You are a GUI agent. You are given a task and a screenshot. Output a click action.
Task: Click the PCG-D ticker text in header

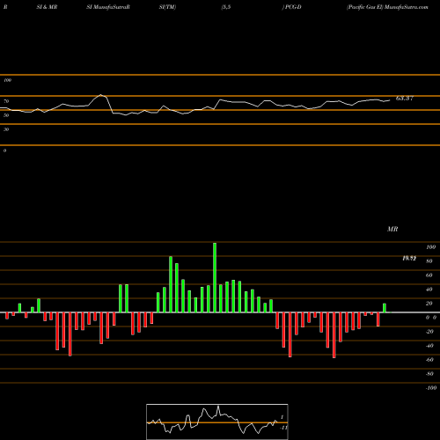(x=292, y=7)
